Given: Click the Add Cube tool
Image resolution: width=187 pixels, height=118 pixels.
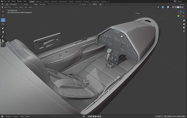Looking at the screenshot, I should coord(3,45).
